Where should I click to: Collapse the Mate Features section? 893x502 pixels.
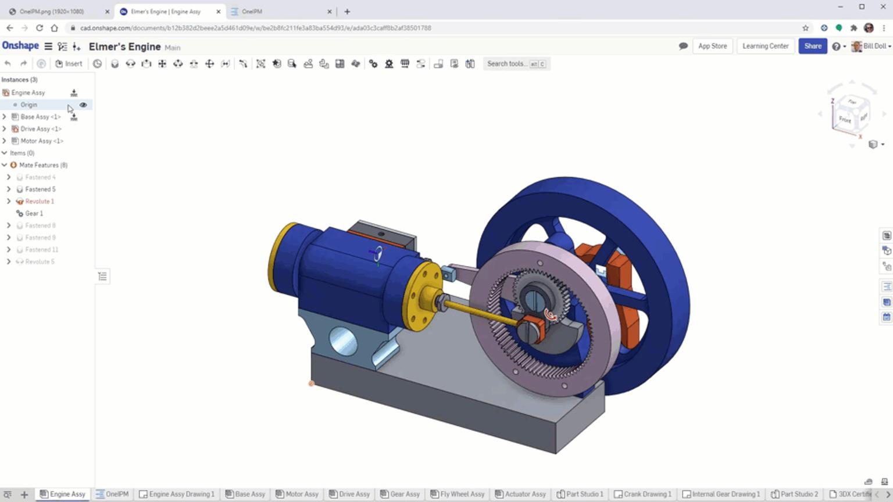5,165
